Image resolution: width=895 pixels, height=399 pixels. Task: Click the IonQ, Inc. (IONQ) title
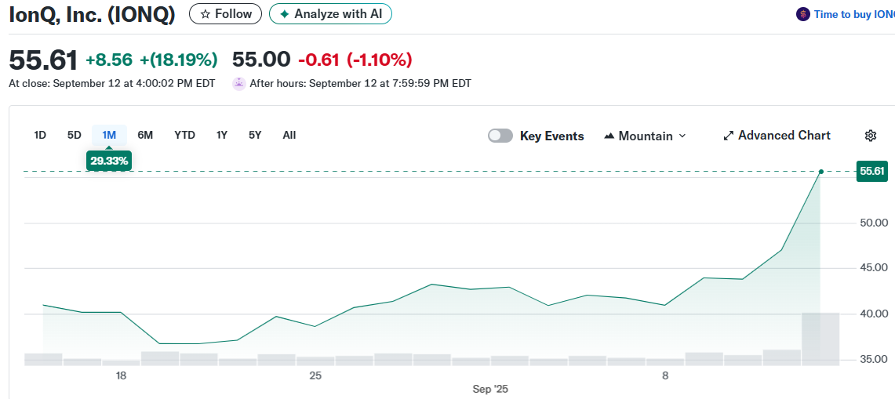(92, 14)
